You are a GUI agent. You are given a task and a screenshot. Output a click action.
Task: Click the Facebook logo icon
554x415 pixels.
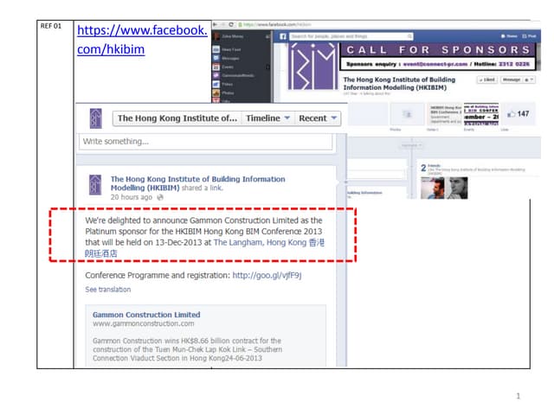click(x=282, y=36)
